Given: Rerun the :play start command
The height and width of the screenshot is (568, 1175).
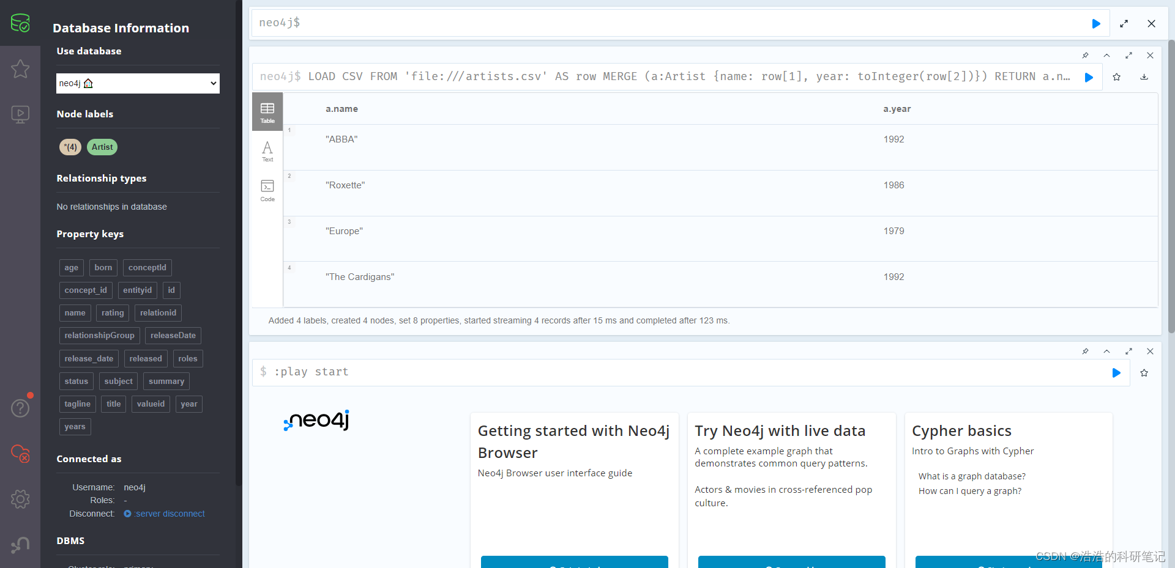Looking at the screenshot, I should [1116, 373].
